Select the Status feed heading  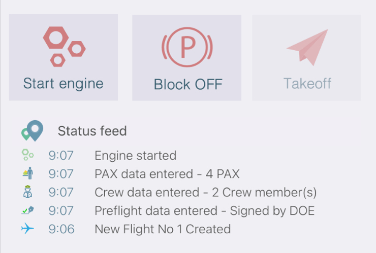click(92, 131)
